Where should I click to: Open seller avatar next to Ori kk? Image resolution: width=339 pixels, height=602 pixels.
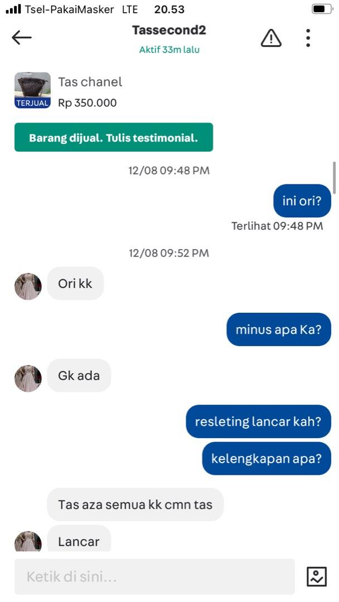point(28,287)
